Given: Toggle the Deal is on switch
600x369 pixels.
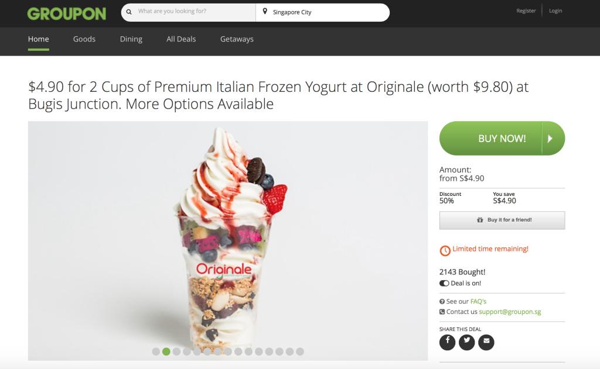Looking at the screenshot, I should tap(444, 283).
